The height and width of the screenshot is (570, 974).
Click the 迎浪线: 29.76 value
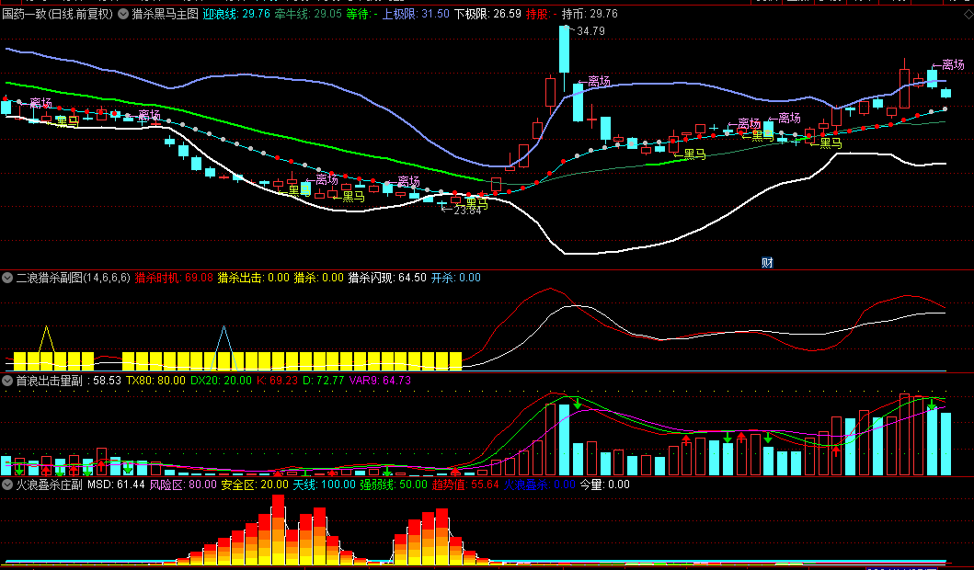click(236, 14)
